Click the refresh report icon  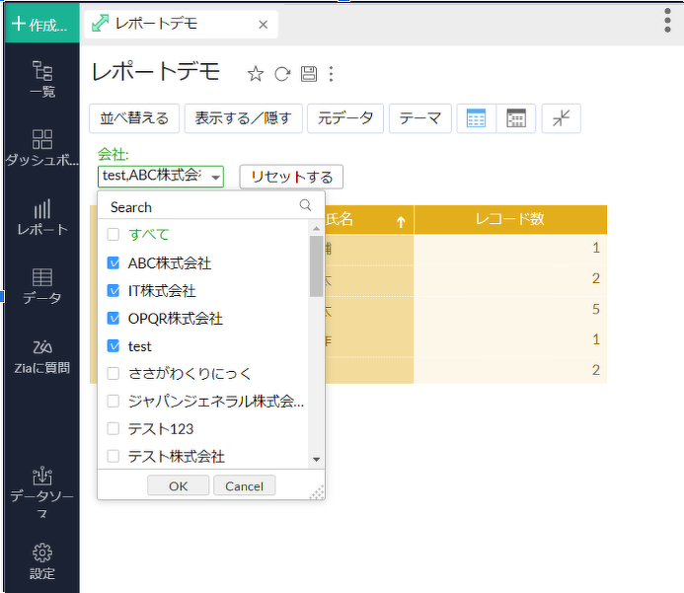(282, 74)
